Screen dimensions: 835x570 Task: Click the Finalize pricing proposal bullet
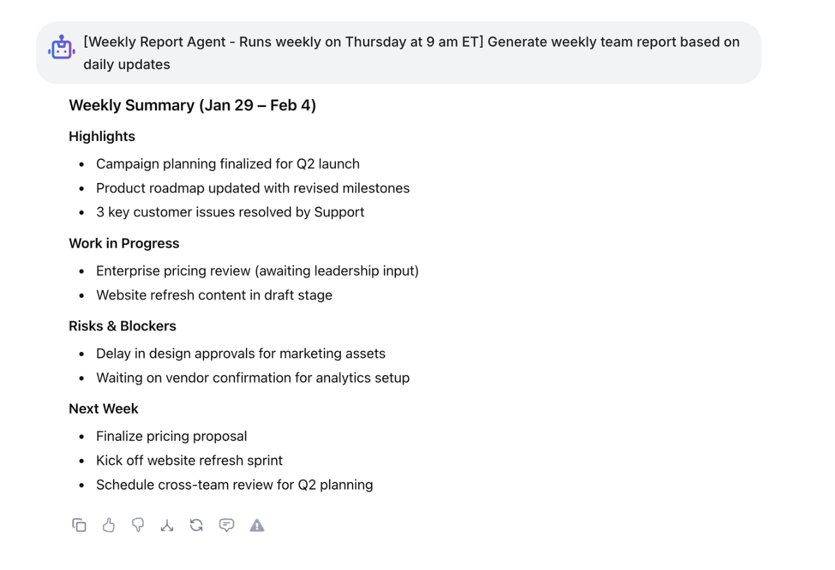(171, 436)
